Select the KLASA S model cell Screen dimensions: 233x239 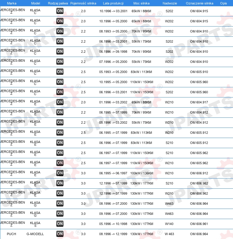tap(35, 224)
